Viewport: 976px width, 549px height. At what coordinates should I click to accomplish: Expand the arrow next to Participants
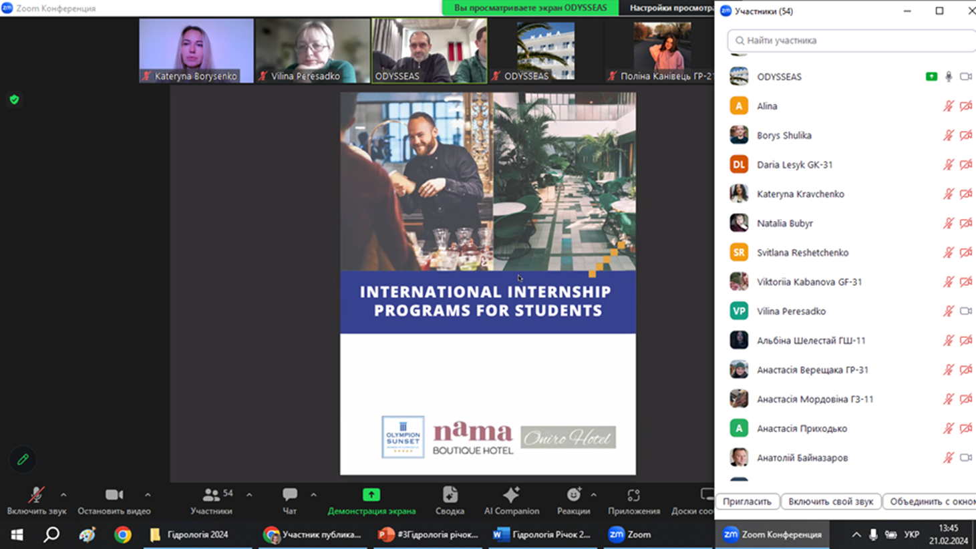point(249,495)
